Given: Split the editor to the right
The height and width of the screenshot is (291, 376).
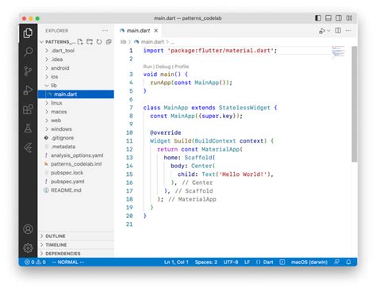Looking at the screenshot, I should click(338, 31).
